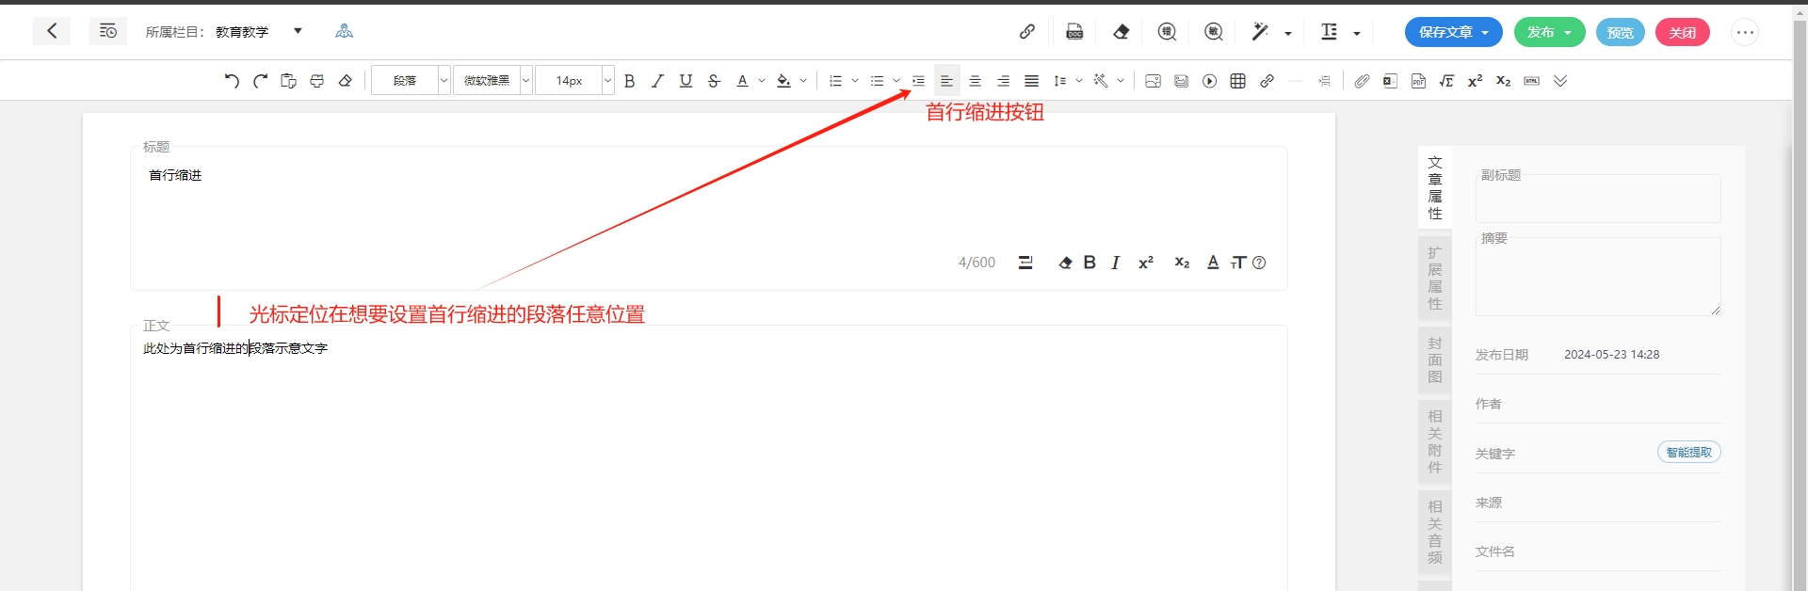Click into the 副标题 subtitle field

tap(1597, 200)
